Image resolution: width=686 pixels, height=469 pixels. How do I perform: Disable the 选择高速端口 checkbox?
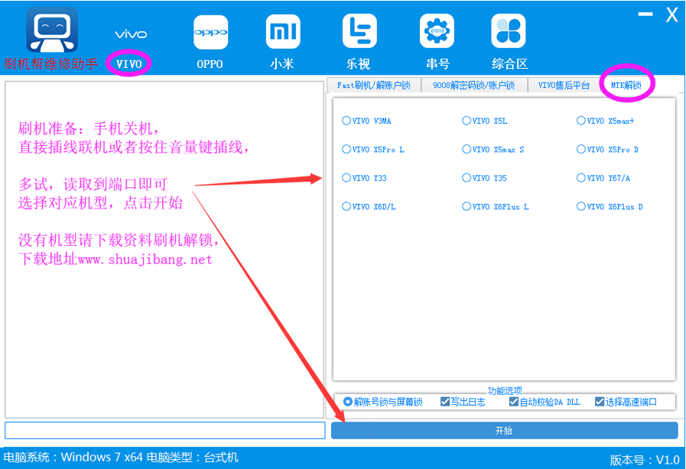[600, 402]
